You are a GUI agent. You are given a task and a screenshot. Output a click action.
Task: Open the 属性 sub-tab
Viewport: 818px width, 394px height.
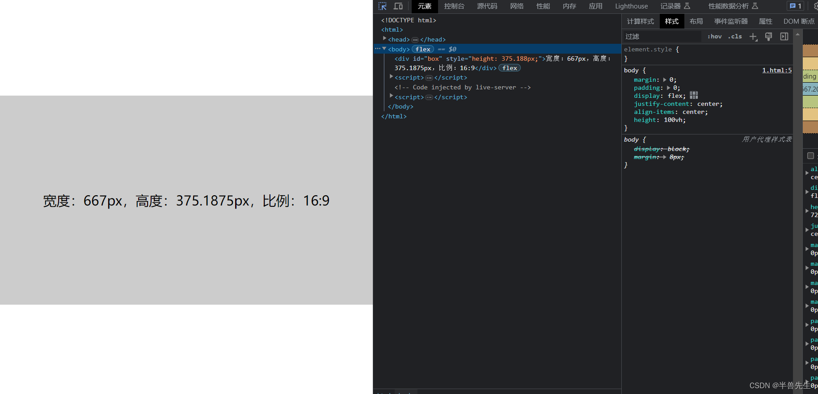tap(766, 21)
